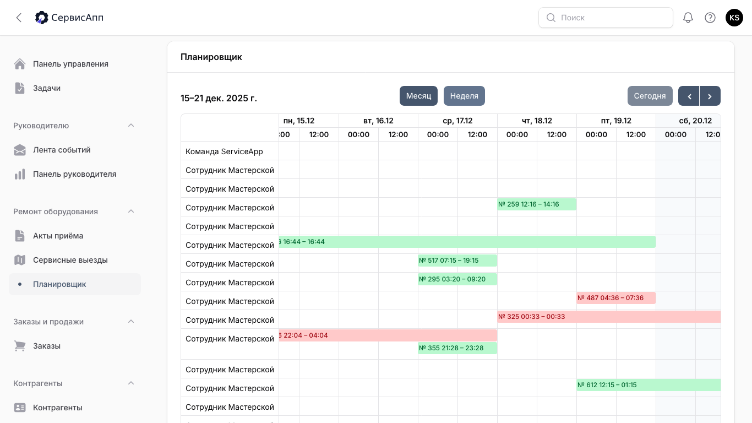
Task: Switch to the Месяц view
Action: click(418, 96)
